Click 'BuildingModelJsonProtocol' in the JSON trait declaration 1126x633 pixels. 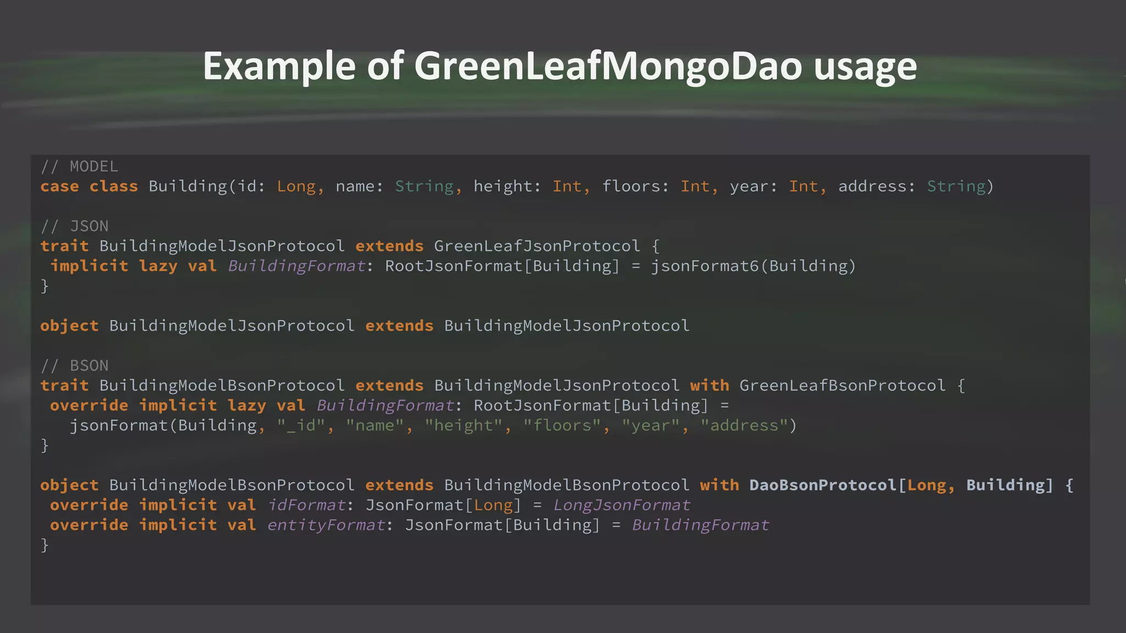[222, 246]
